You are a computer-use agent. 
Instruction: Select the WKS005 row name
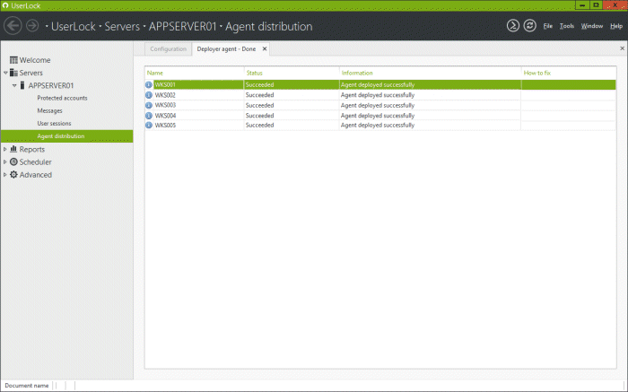pos(165,125)
